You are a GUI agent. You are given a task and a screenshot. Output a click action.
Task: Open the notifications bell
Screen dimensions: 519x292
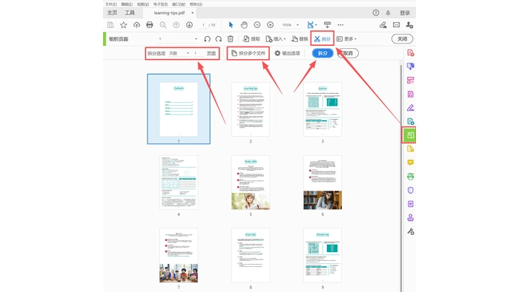coord(388,13)
